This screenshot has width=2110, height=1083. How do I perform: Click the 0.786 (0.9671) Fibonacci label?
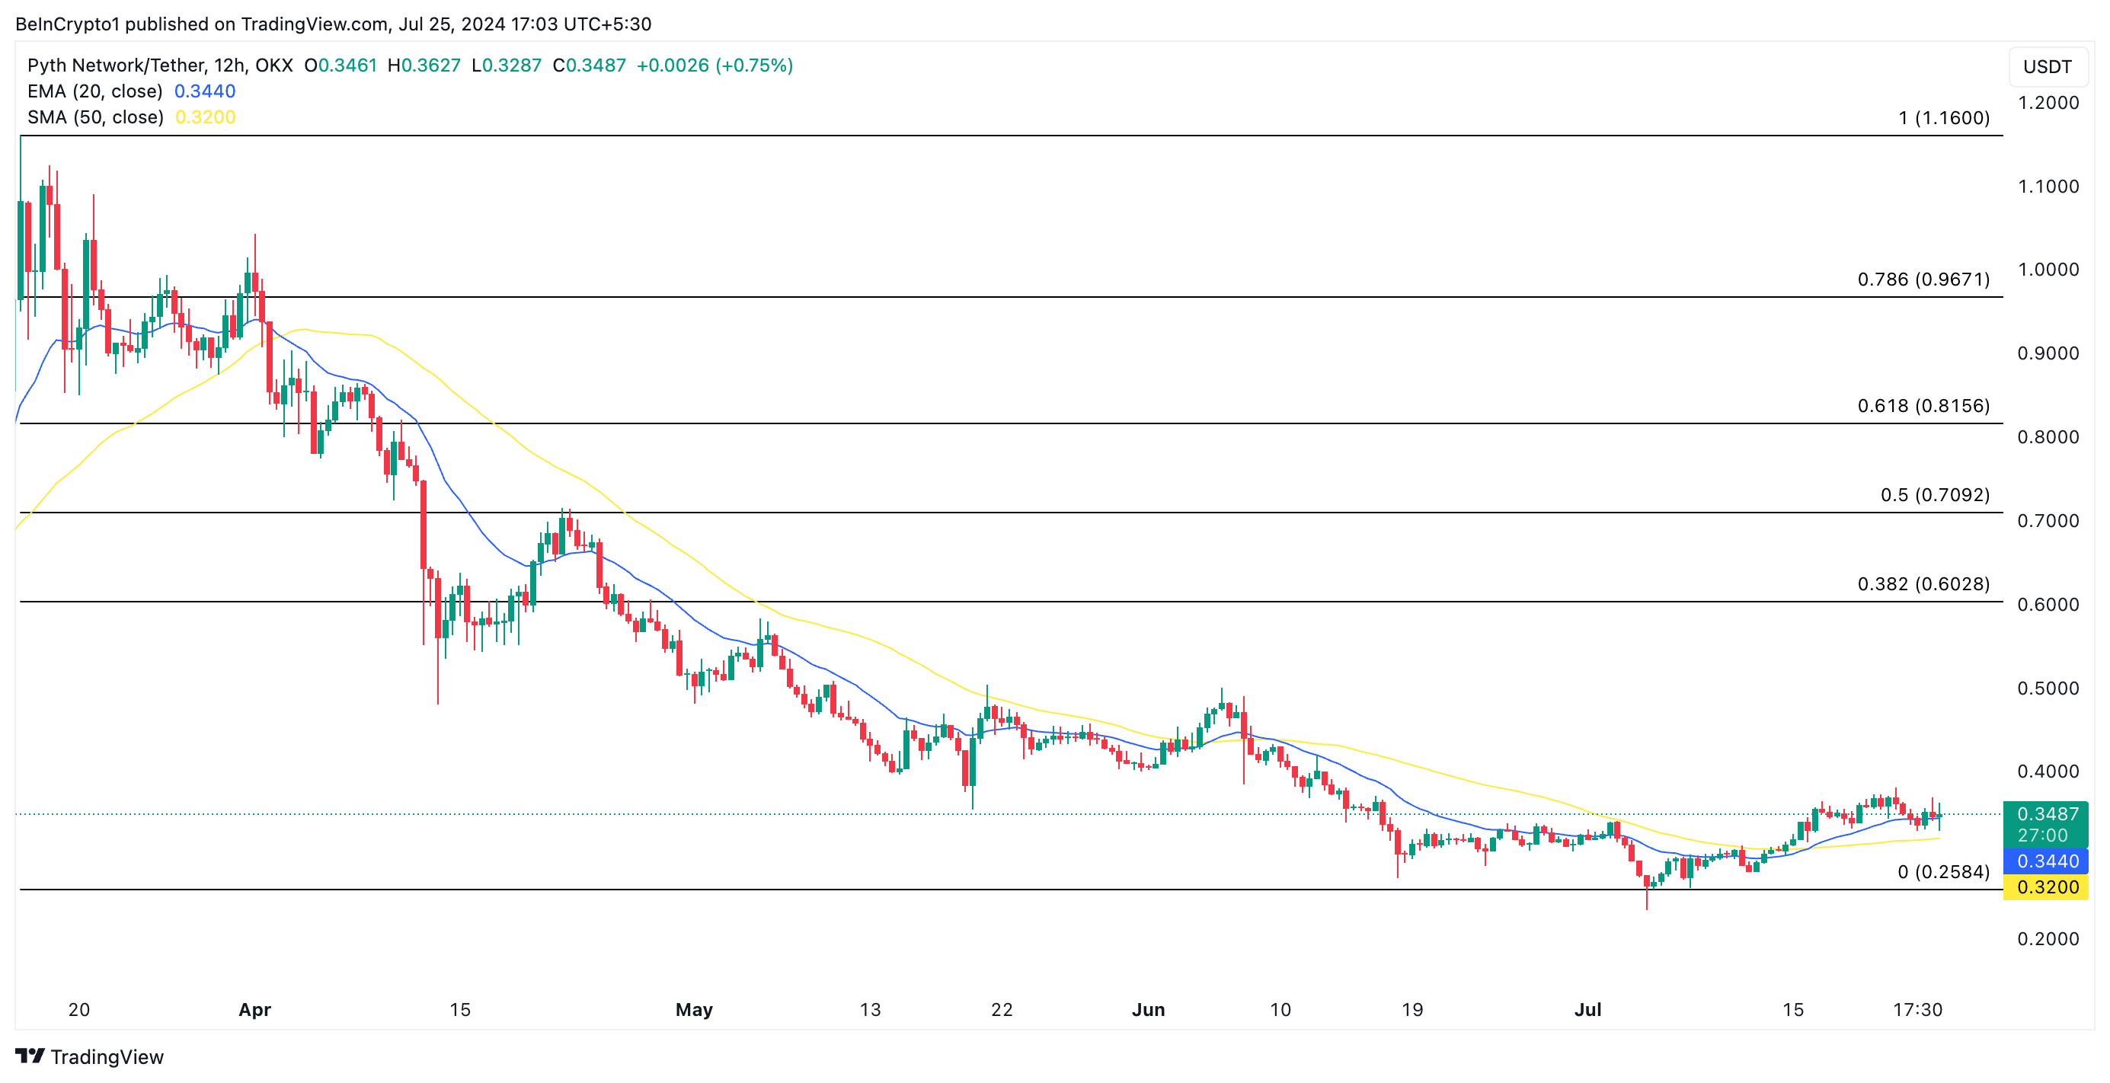pos(1923,280)
